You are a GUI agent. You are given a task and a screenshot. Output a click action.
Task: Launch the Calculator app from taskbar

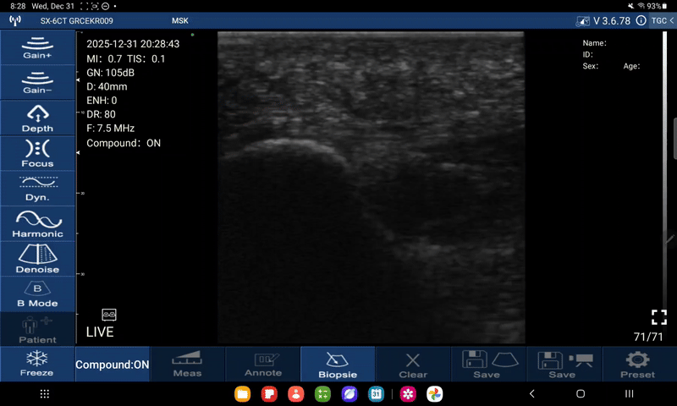click(x=322, y=394)
